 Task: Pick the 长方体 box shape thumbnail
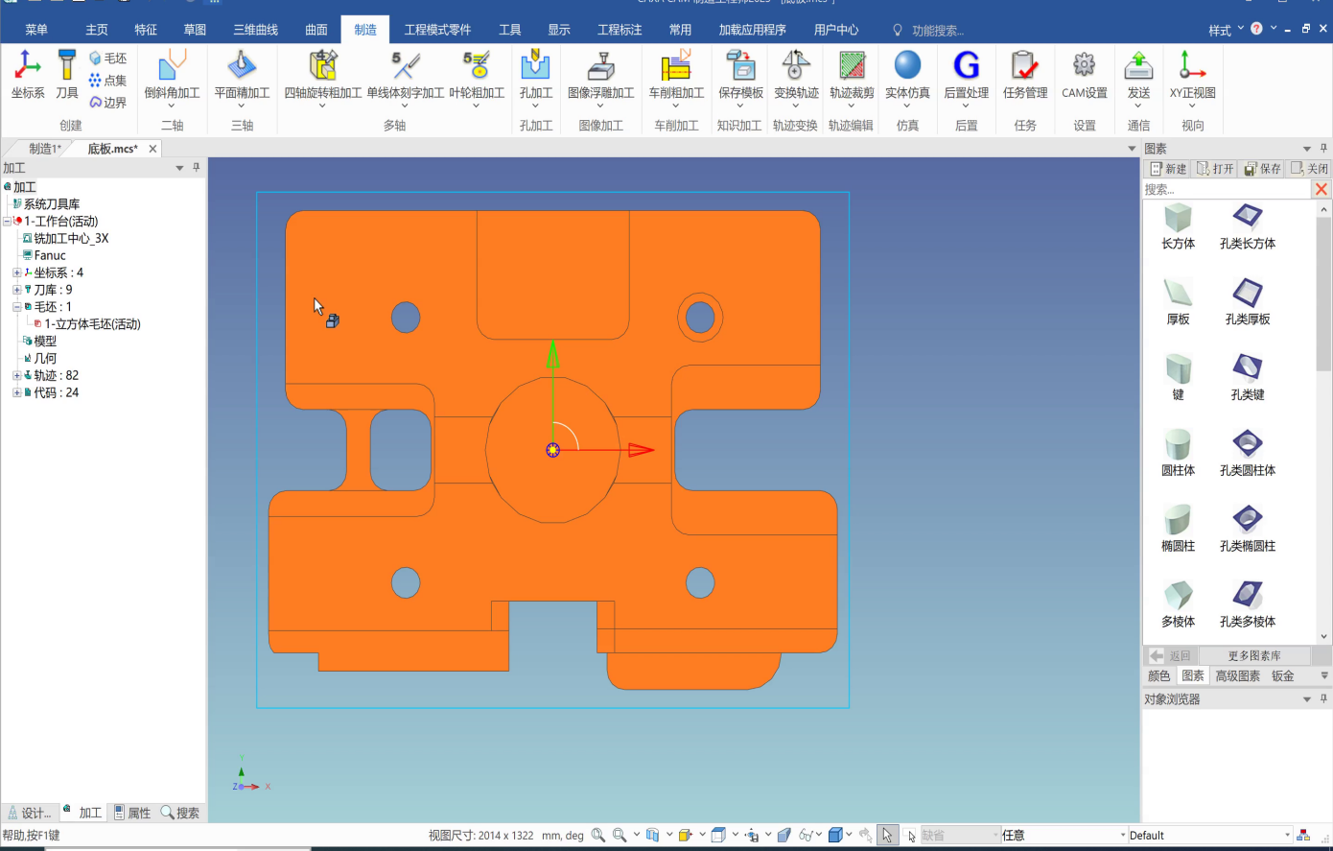(1178, 225)
